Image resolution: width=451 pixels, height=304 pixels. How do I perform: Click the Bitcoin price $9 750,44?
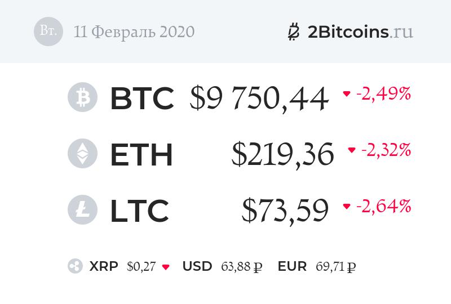[259, 98]
